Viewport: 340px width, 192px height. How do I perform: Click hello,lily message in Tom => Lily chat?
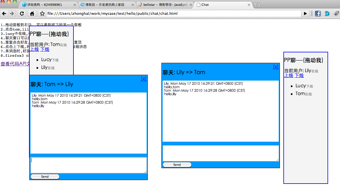point(38,106)
